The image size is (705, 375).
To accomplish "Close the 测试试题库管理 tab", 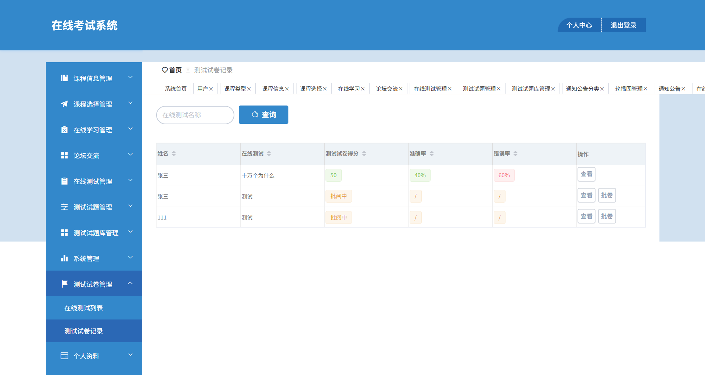I will [553, 89].
